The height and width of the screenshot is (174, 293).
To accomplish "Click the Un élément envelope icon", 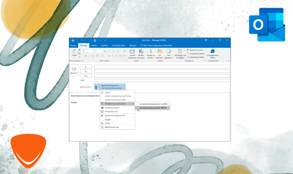I will 160,51.
